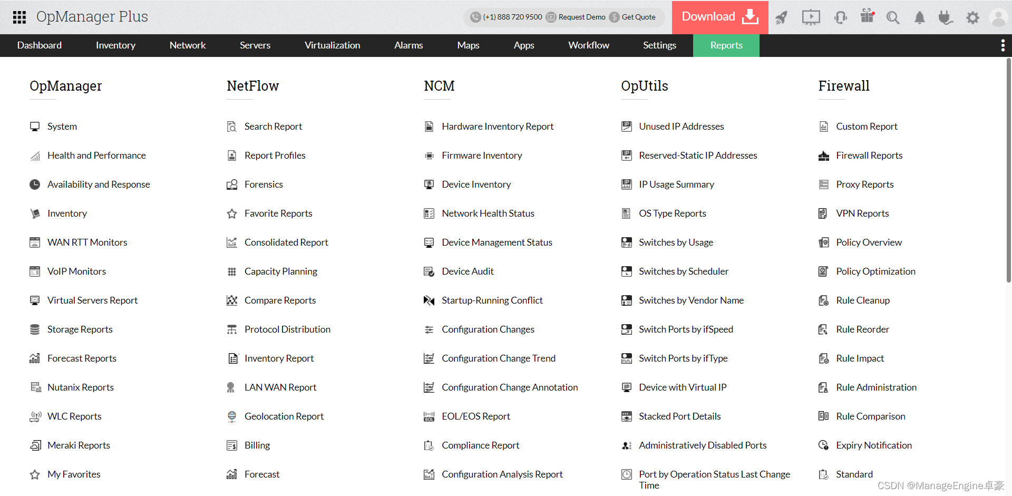The height and width of the screenshot is (496, 1012).
Task: Click the Search Report icon
Action: (x=232, y=127)
